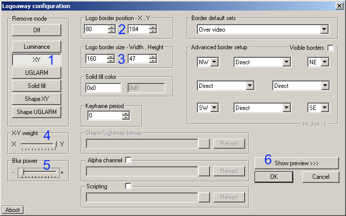Click the Blur power slider thumb
Screen dimensions: 346x216
point(22,172)
